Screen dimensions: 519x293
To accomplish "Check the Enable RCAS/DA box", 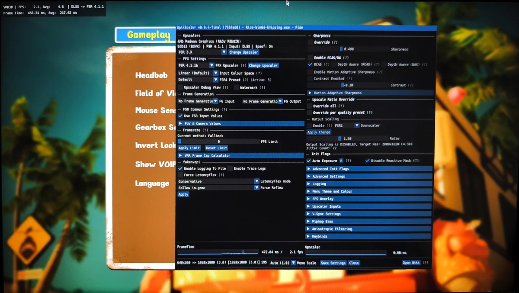I will click(x=310, y=58).
